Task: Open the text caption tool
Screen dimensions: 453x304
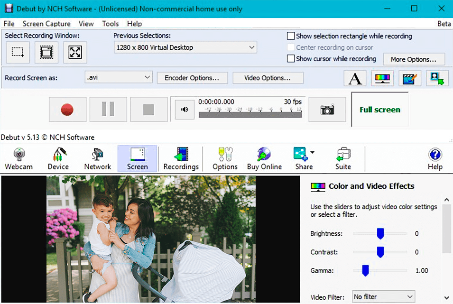Action: [354, 78]
